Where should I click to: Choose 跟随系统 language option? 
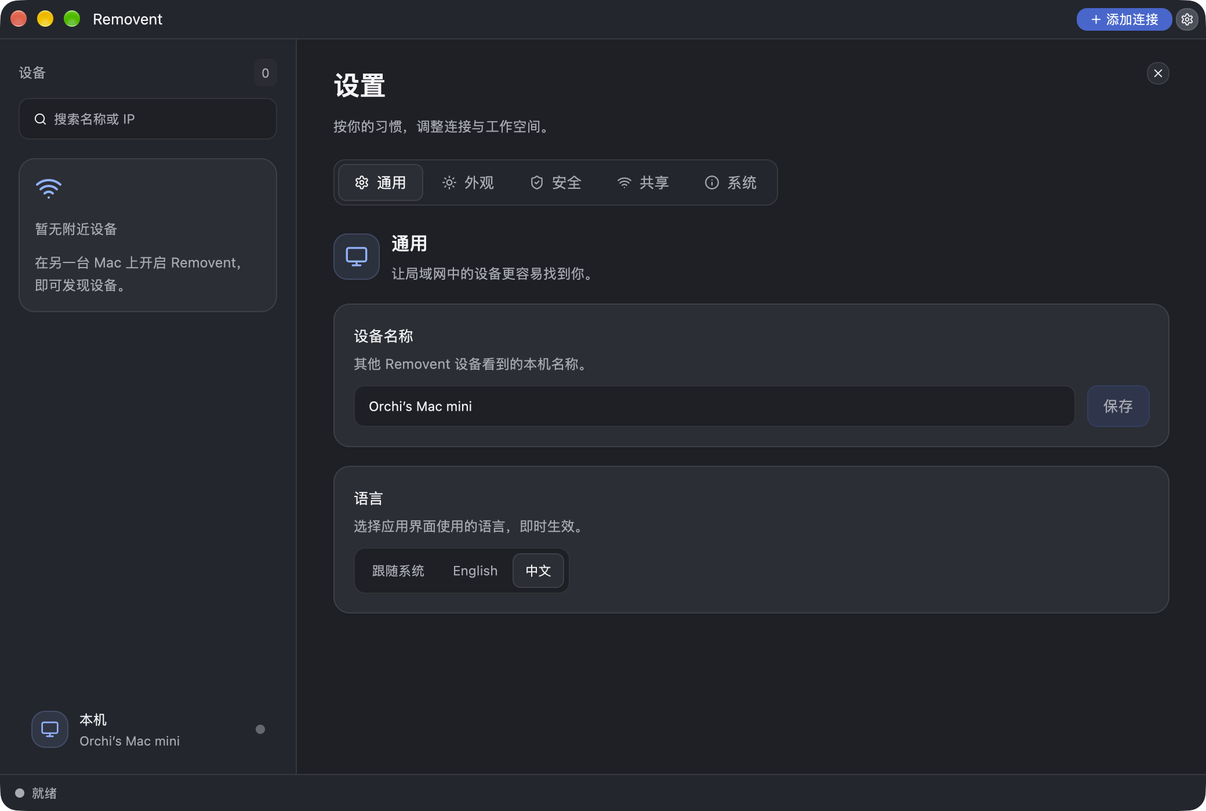(x=398, y=571)
